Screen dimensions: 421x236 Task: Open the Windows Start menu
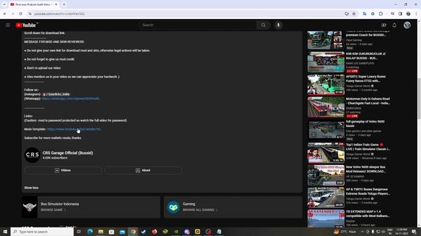[x=5, y=231]
